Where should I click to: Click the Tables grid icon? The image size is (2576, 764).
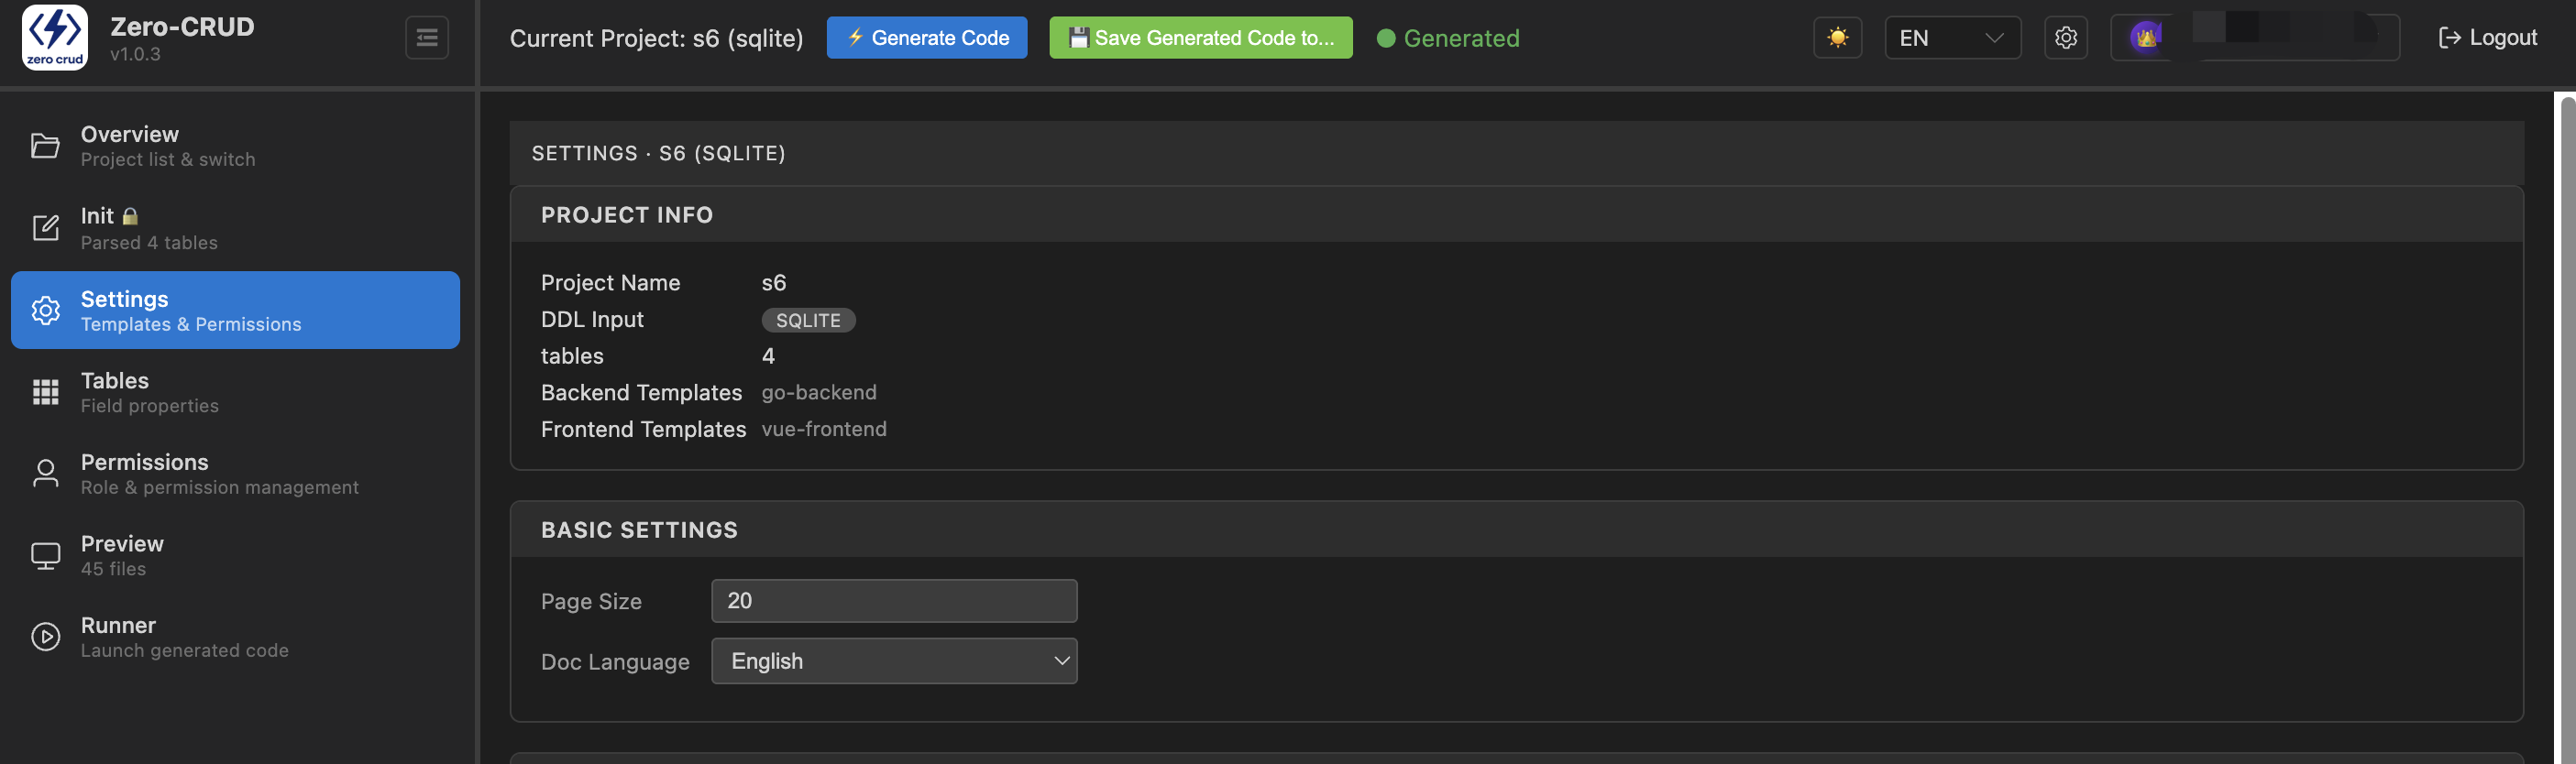coord(45,392)
